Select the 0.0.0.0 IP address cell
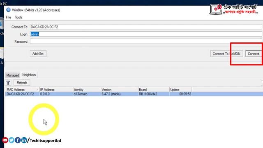Screen dimensions: 263x148 tap(56, 94)
